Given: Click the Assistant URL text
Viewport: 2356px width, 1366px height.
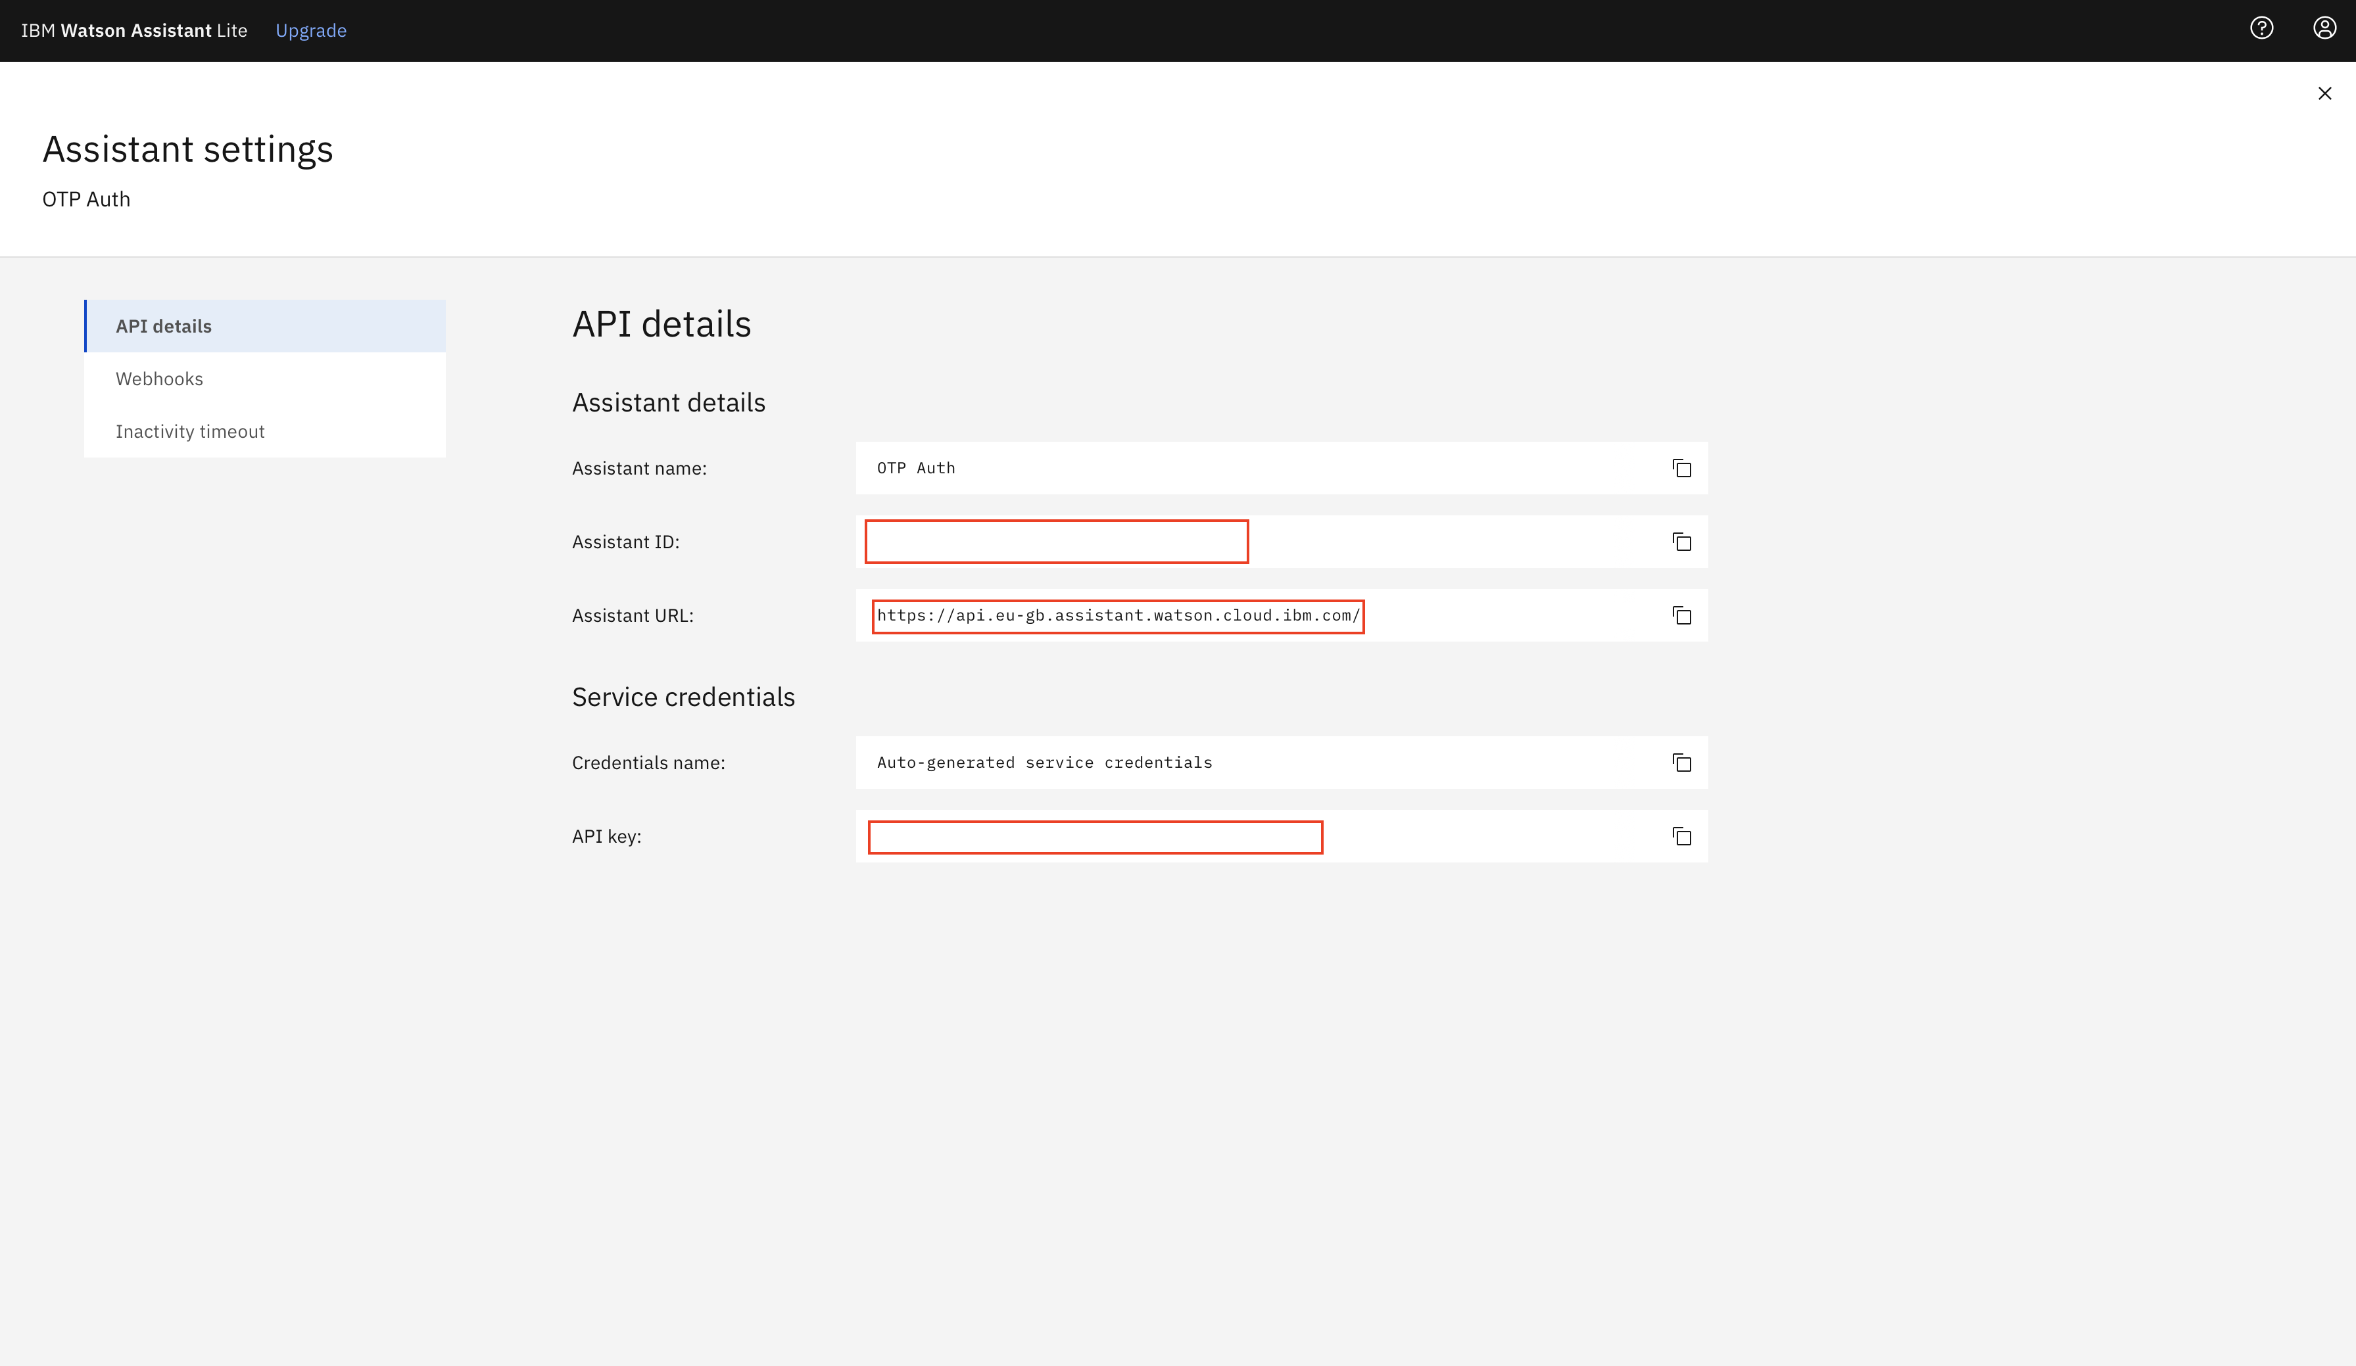Looking at the screenshot, I should click(x=1117, y=616).
